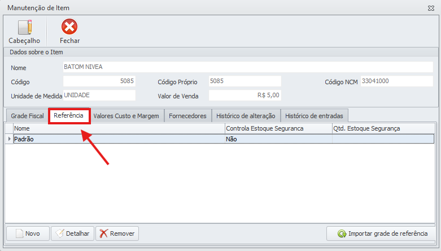Screen dimensions: 441x251
Task: Go to the Fornecedores tab
Action: coord(188,116)
